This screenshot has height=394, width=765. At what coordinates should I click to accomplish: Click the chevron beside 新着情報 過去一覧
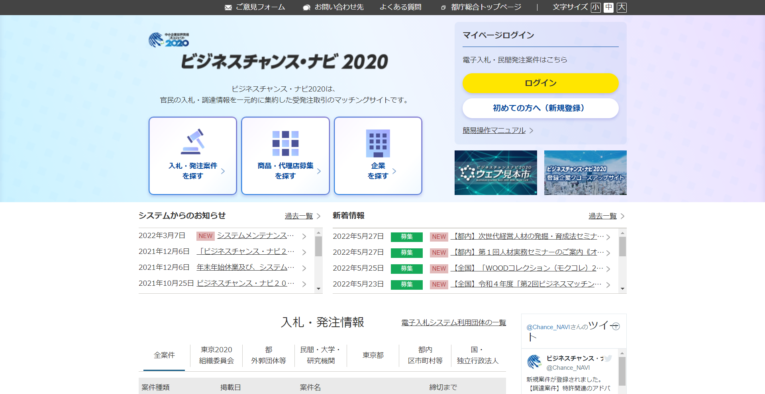(622, 216)
